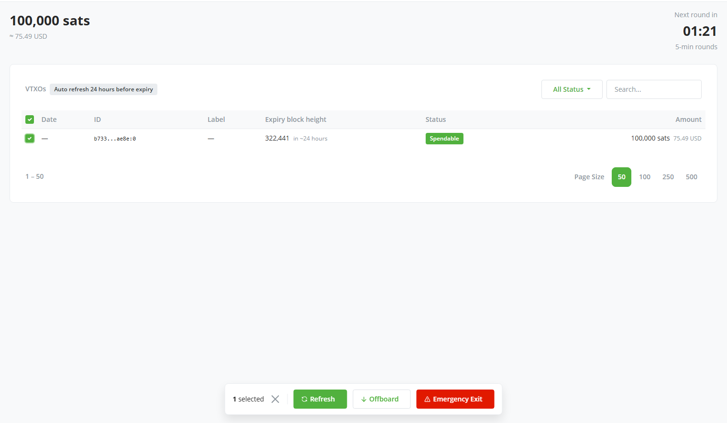Screen dimensions: 727x423
Task: Click the Offboard button
Action: [382, 399]
